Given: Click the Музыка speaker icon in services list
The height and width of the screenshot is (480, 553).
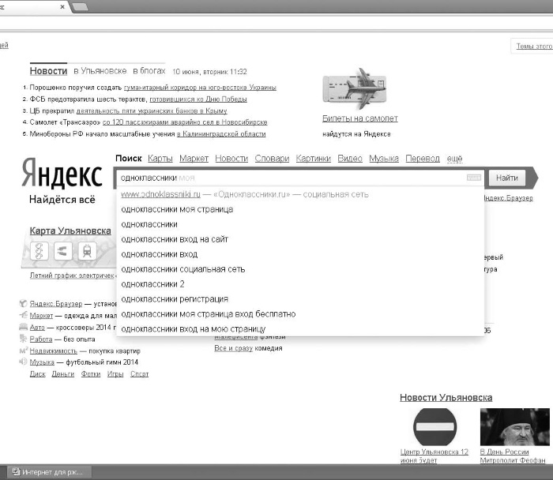Looking at the screenshot, I should 23,362.
